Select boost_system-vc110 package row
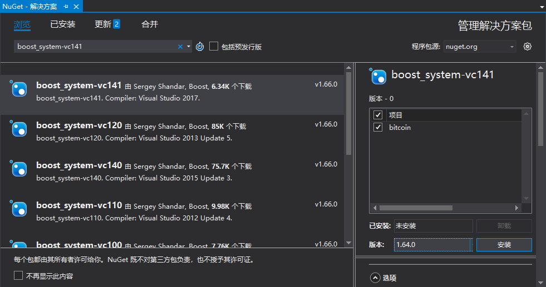The image size is (546, 287). (172, 215)
